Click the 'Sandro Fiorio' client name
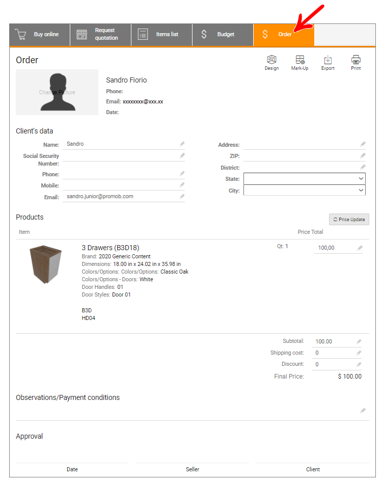 pos(126,80)
